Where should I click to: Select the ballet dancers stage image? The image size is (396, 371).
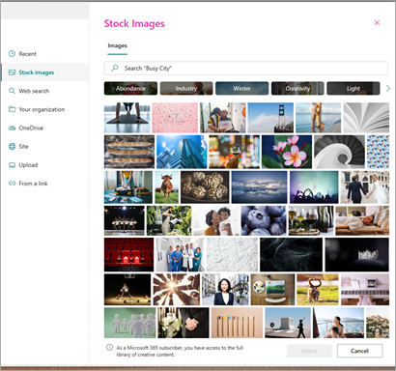(x=125, y=220)
